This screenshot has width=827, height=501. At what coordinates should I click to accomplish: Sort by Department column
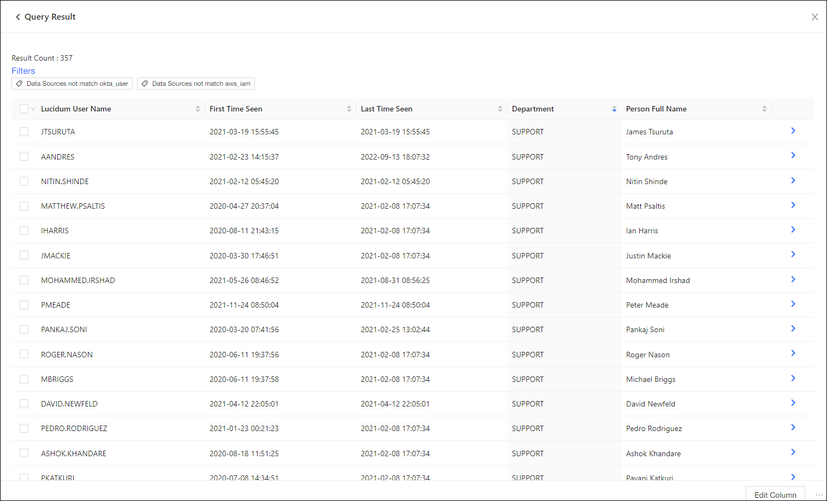click(614, 109)
